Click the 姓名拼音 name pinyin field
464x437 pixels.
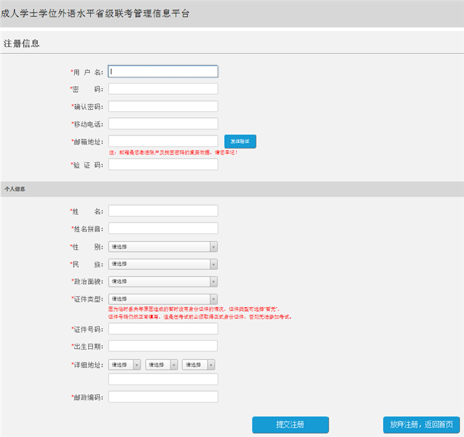pos(163,228)
